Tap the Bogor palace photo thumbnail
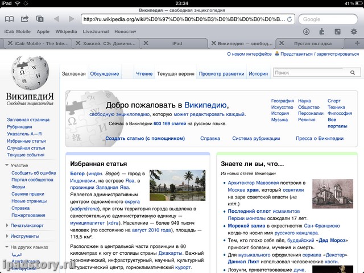Screen dimensions: 364x273 point(177,185)
